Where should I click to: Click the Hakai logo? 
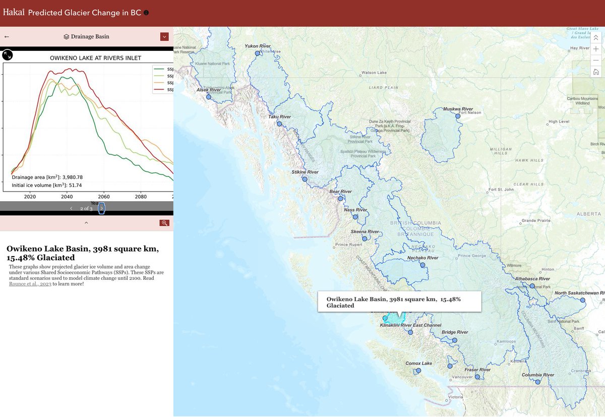pyautogui.click(x=14, y=12)
